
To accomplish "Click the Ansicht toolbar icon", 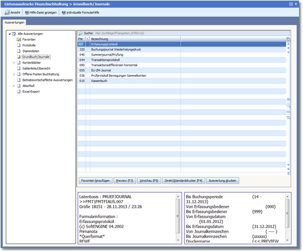I will [x=6, y=12].
